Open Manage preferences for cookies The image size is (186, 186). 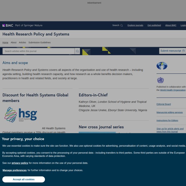pos(15,170)
